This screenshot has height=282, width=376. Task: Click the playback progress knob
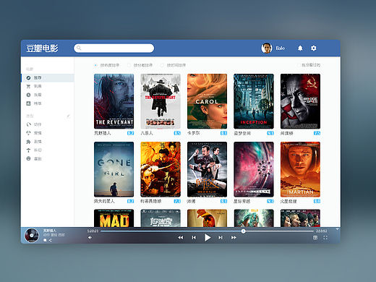[243, 231]
